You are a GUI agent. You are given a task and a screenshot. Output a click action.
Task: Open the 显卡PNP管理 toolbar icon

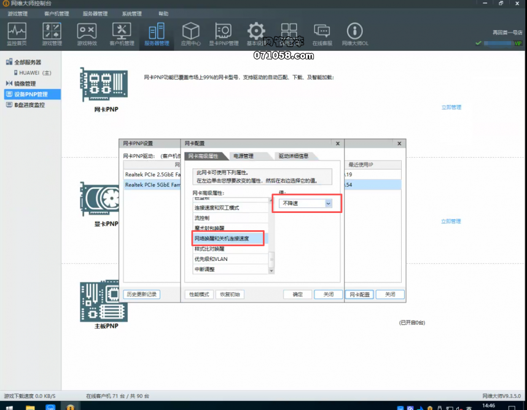[x=224, y=34]
